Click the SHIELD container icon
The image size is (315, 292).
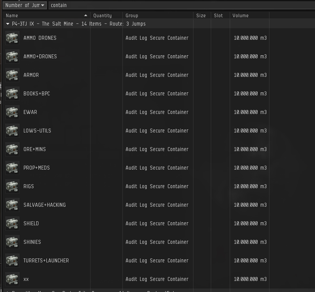pyautogui.click(x=12, y=224)
